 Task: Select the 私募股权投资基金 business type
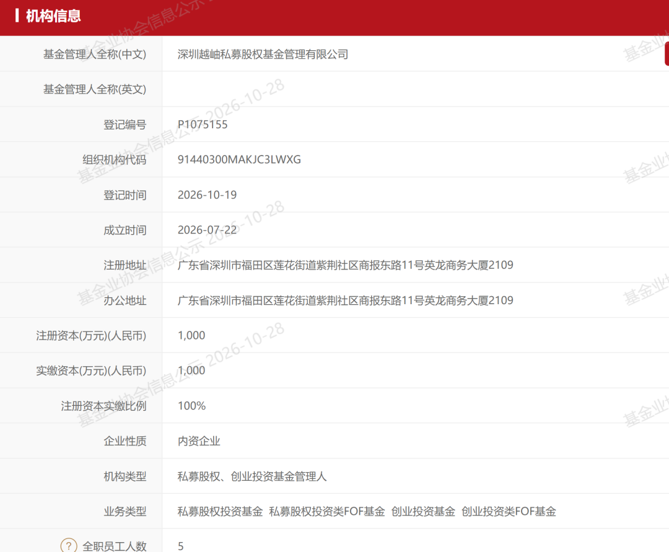[x=220, y=512]
